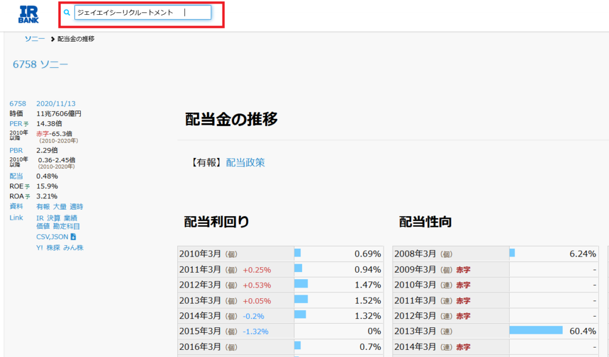This screenshot has height=357, width=609.
Task: Open the 大量 documents link
Action: coord(59,207)
